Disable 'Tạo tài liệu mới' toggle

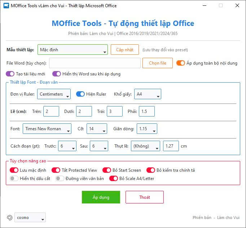10,74
